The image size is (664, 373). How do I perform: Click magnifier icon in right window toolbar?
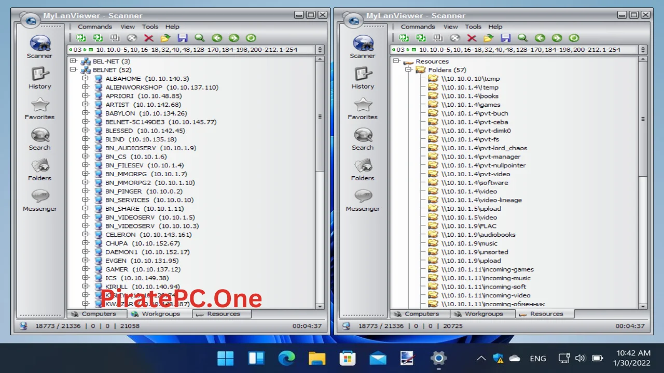523,38
